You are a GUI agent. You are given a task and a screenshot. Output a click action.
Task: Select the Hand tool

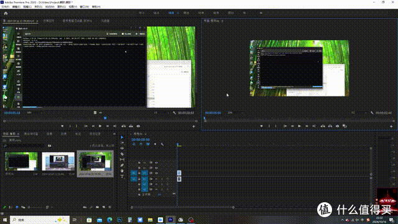(x=122, y=171)
